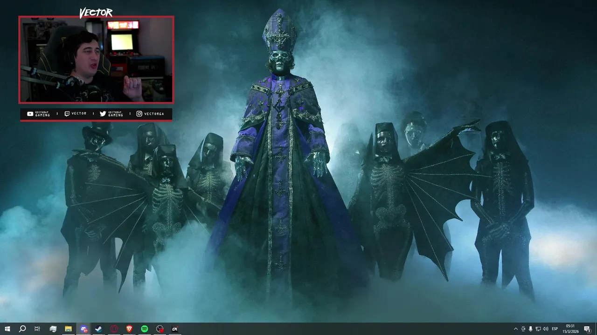Open the Opera GX browser icon

(114, 329)
